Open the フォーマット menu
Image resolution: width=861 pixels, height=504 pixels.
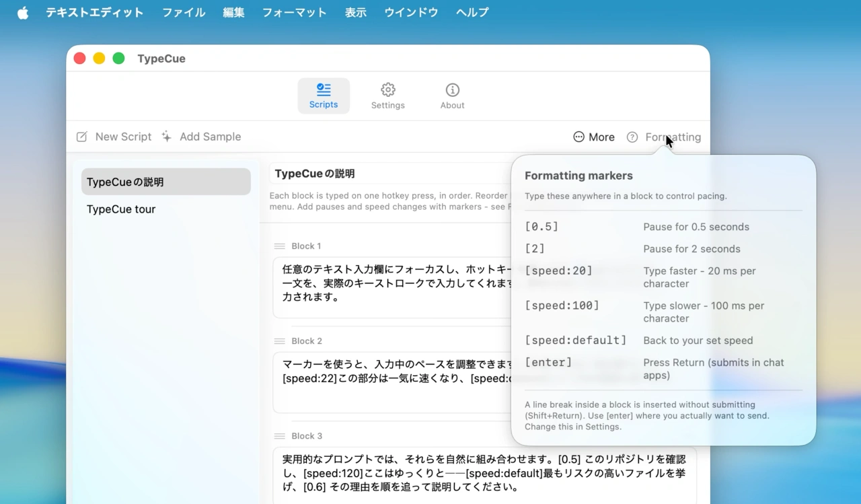click(x=294, y=13)
